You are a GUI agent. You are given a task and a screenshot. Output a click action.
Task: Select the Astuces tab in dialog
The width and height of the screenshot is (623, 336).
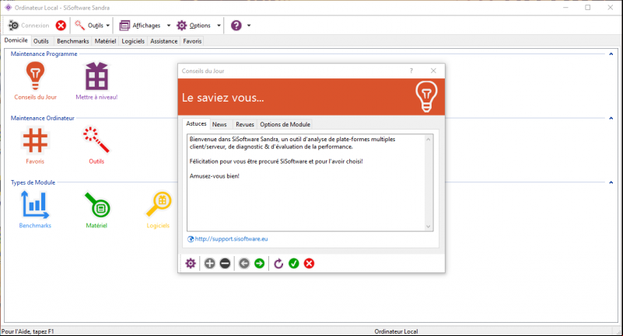coord(196,123)
